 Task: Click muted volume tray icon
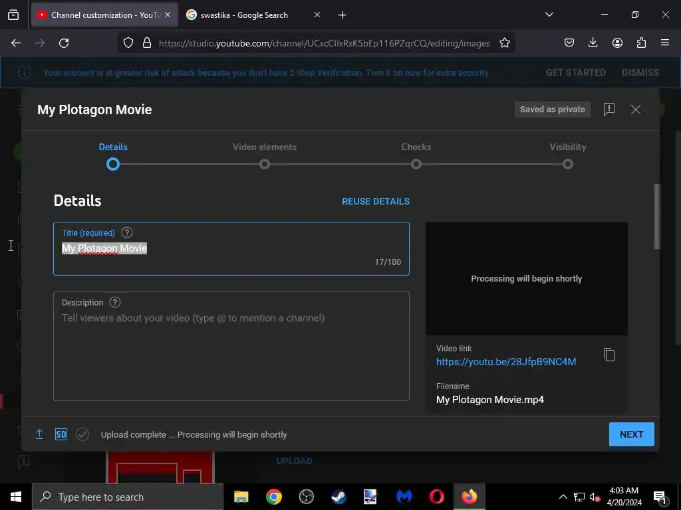pos(595,497)
